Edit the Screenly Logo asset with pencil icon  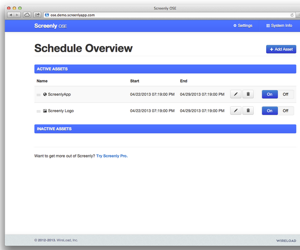point(236,110)
